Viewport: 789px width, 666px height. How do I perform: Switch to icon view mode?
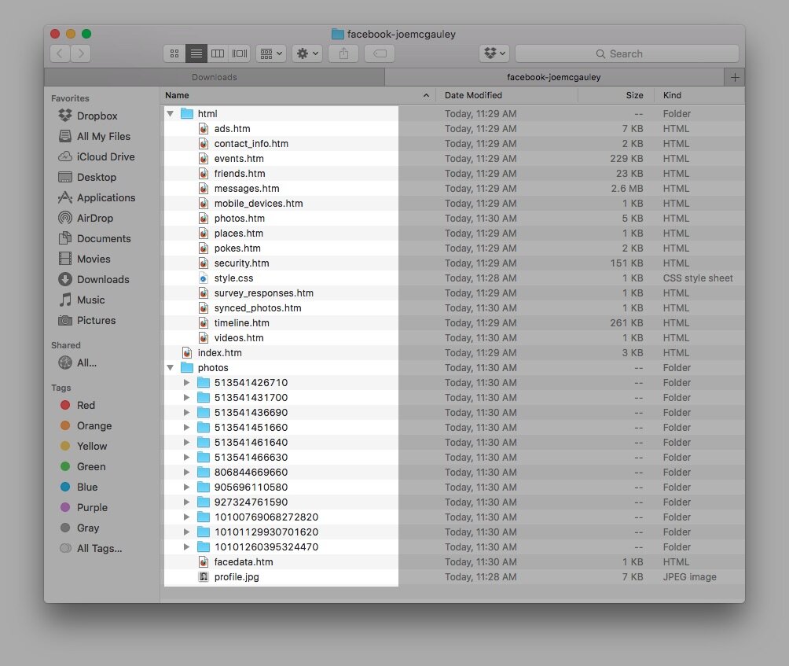(x=174, y=53)
